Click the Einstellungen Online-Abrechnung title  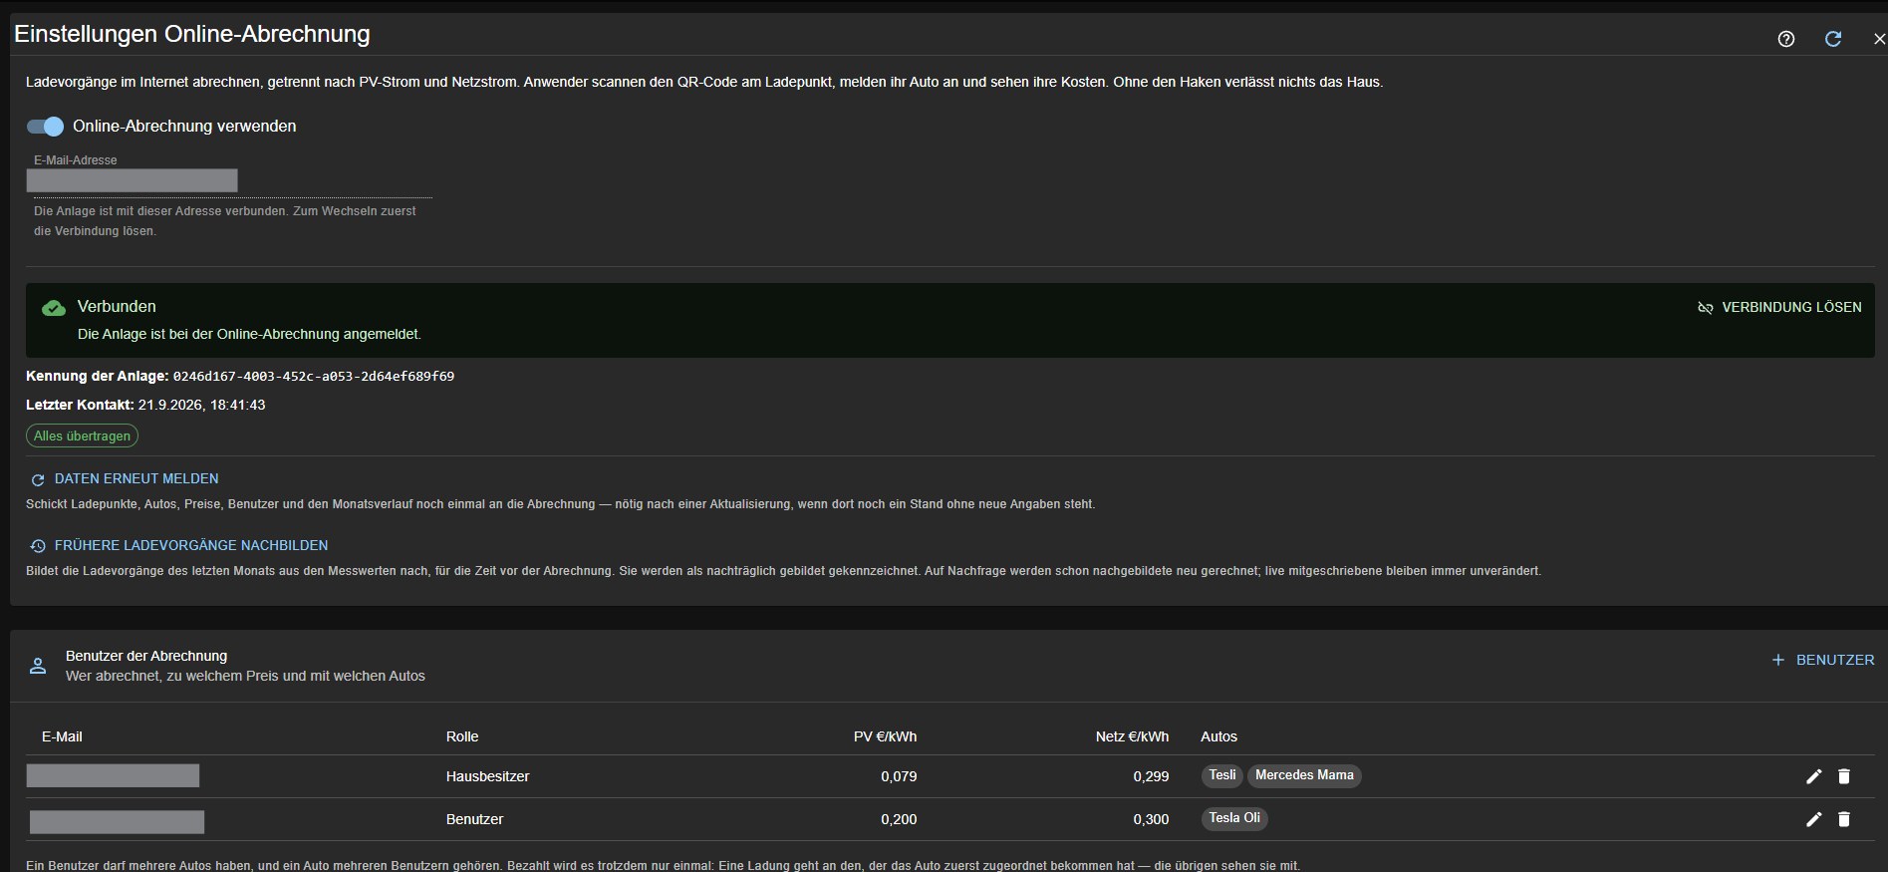pos(192,34)
